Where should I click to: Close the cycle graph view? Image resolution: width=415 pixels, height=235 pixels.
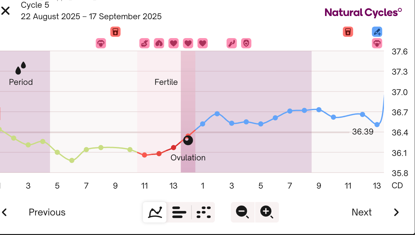tap(5, 11)
